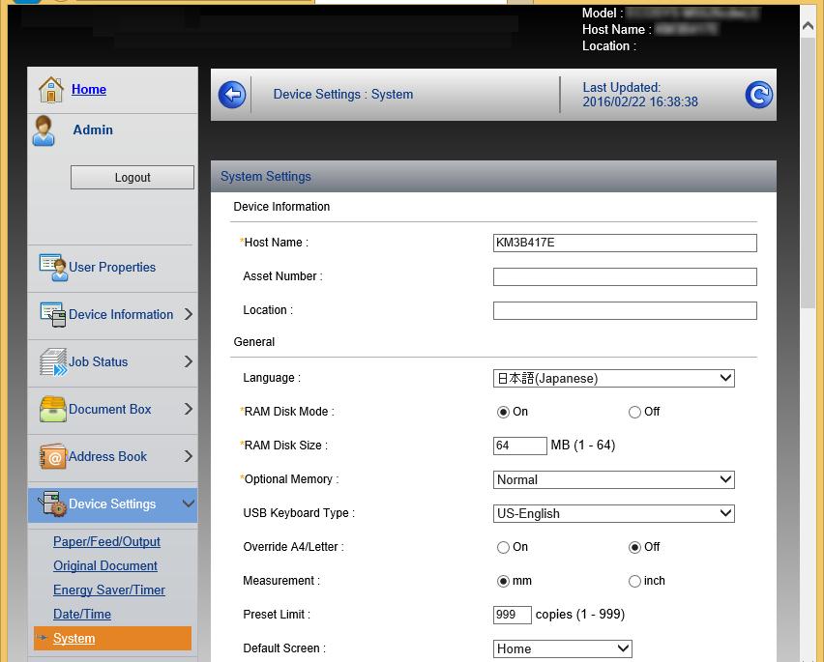This screenshot has height=662, width=824.
Task: Turn Override A4/Letter On
Action: pyautogui.click(x=503, y=548)
